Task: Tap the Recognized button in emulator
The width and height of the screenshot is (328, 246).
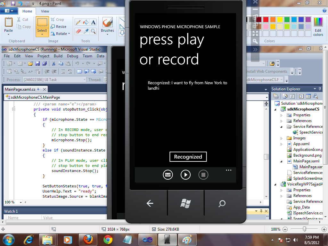Action: coord(188,157)
